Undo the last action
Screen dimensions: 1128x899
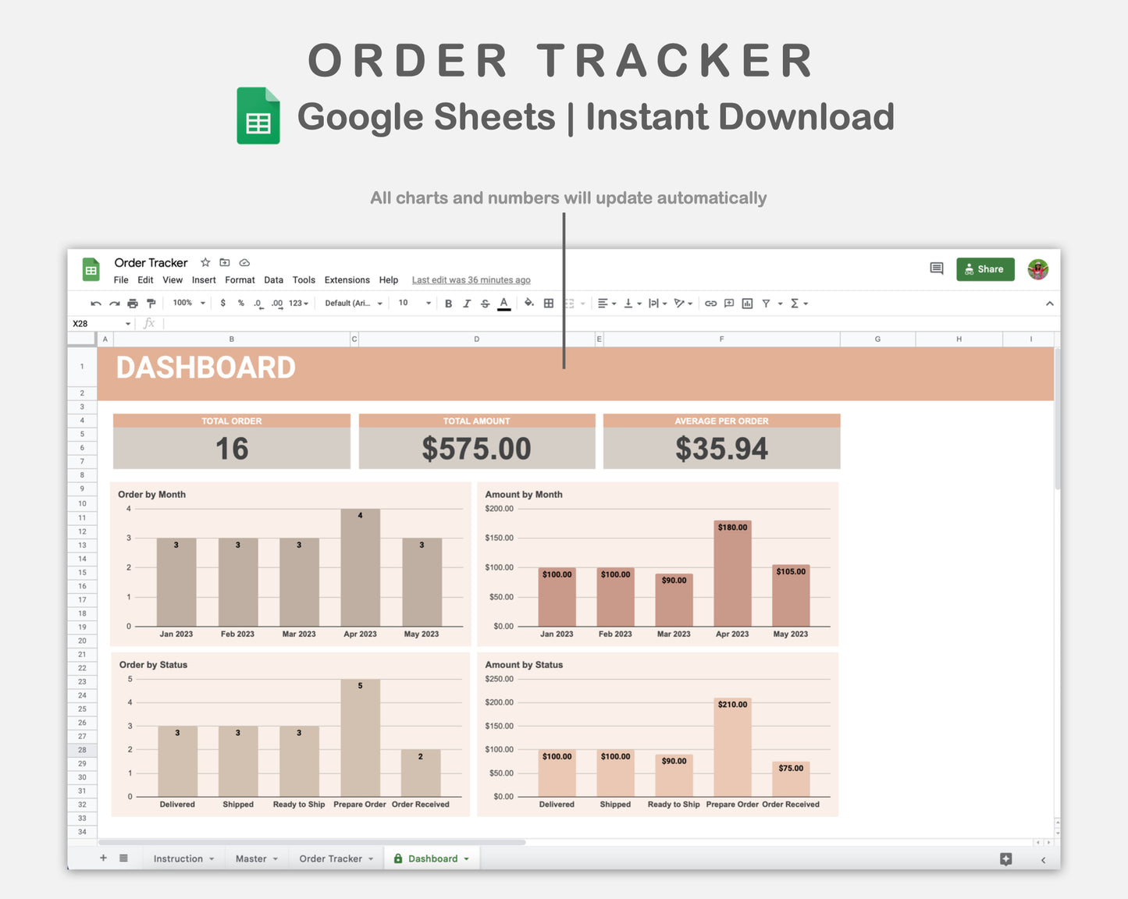pos(94,303)
